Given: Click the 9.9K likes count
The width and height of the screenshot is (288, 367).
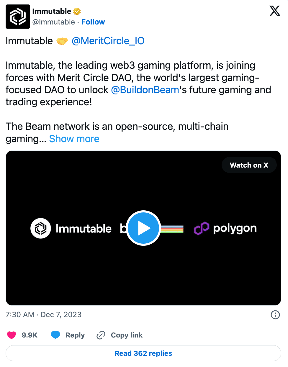Looking at the screenshot, I should point(30,335).
